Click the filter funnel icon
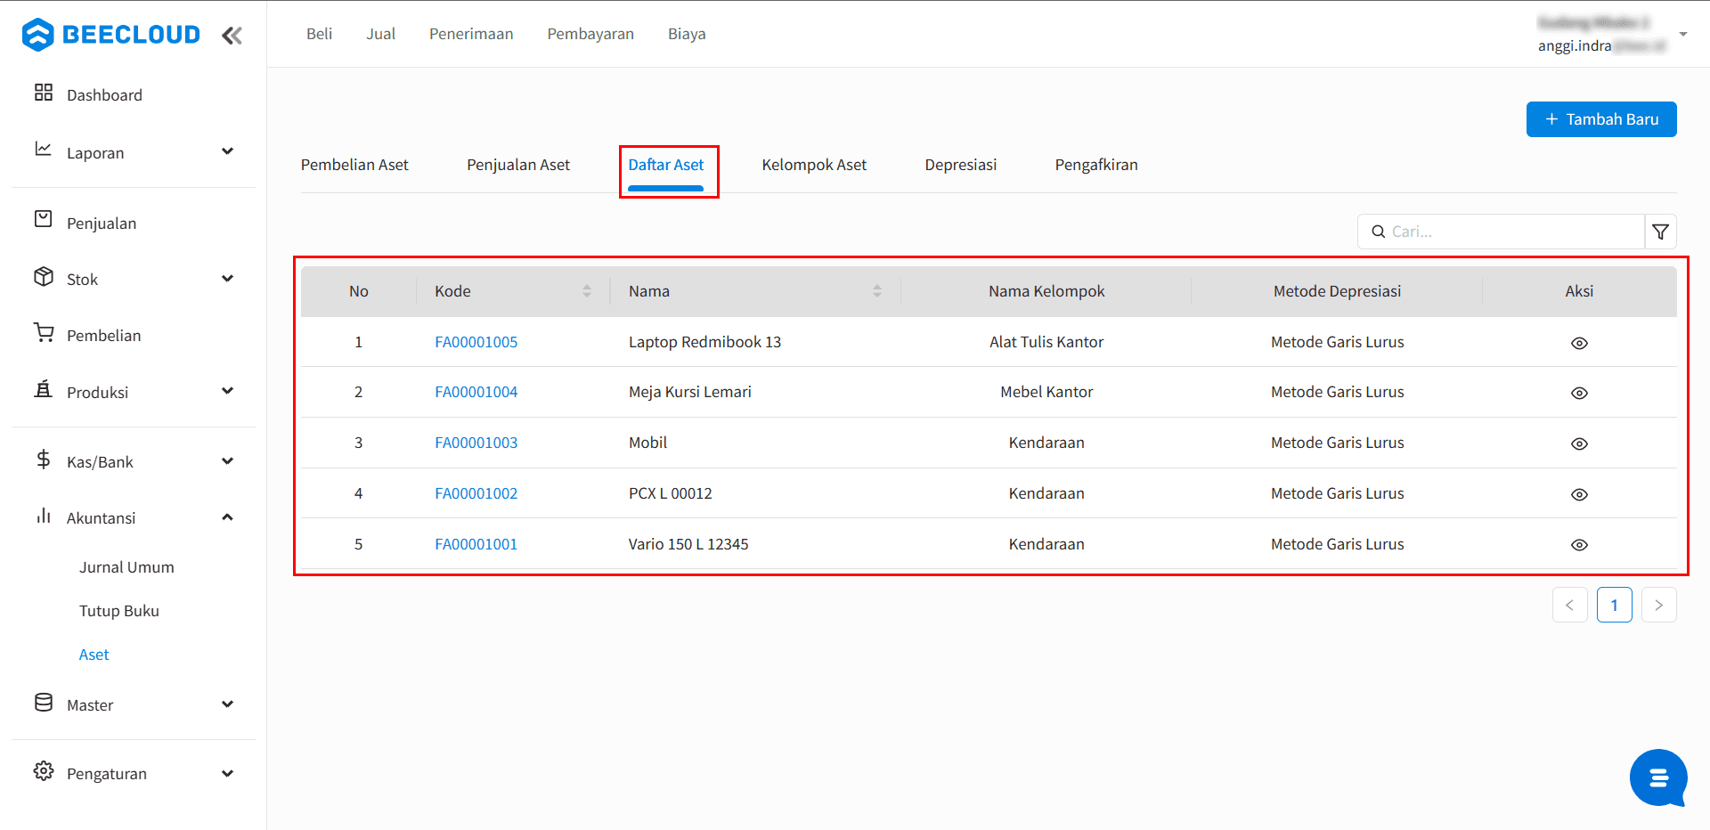The image size is (1710, 830). pos(1660,232)
